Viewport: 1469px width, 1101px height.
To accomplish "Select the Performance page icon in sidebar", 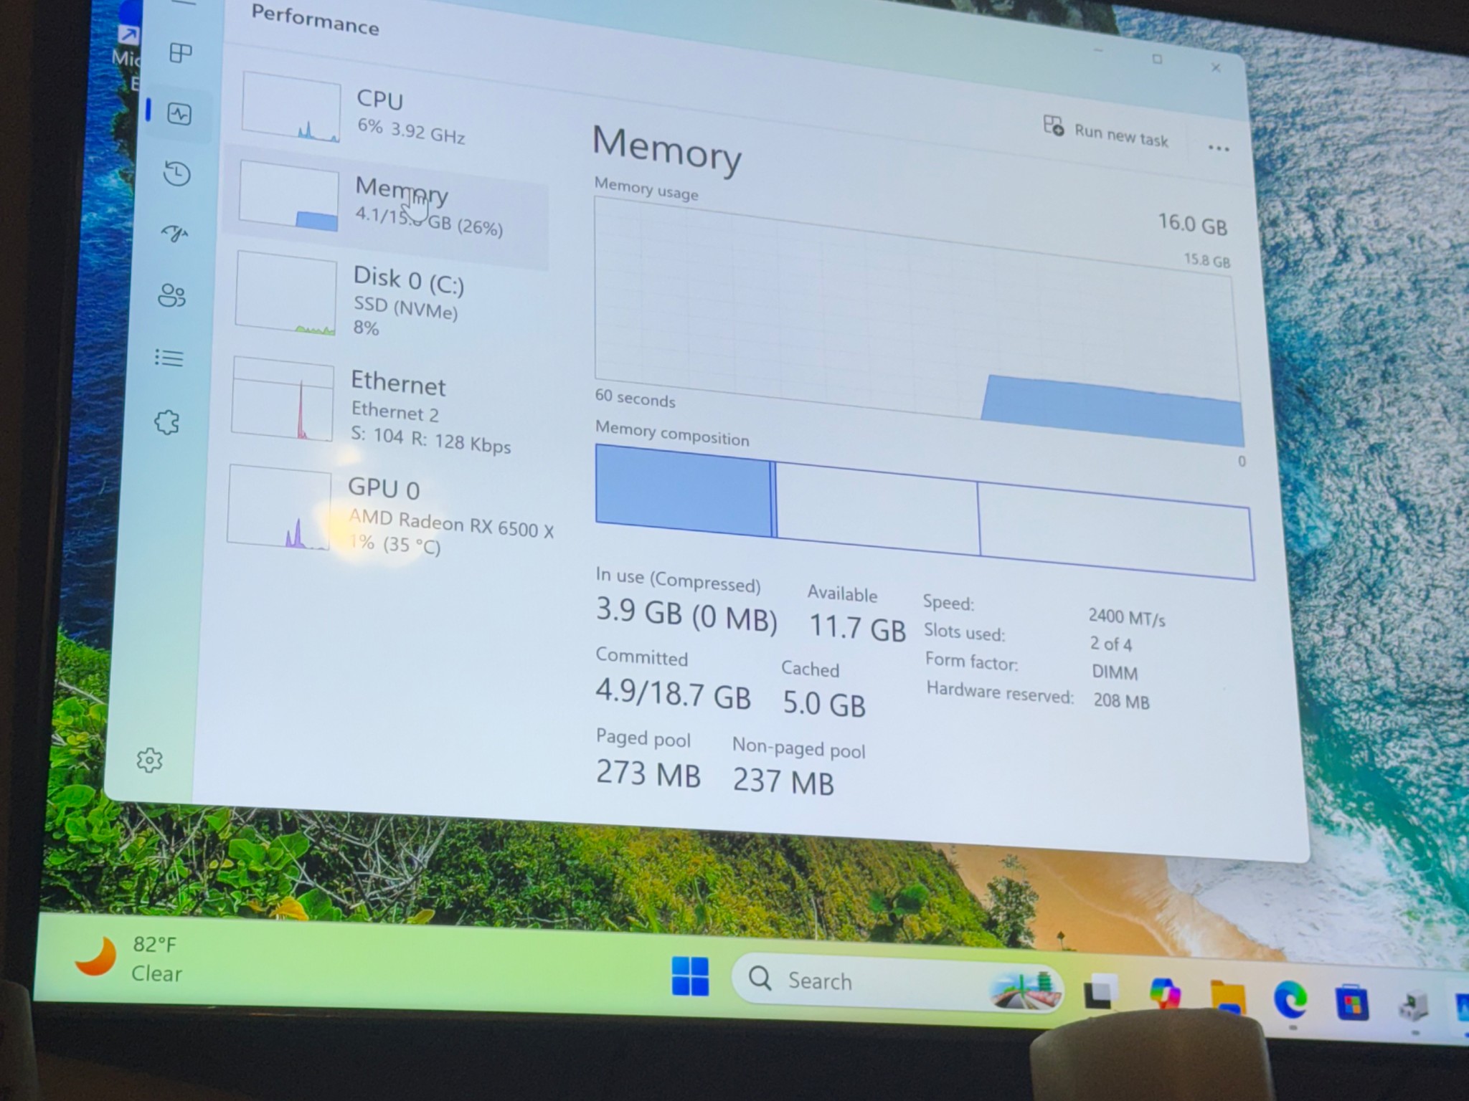I will pos(179,114).
